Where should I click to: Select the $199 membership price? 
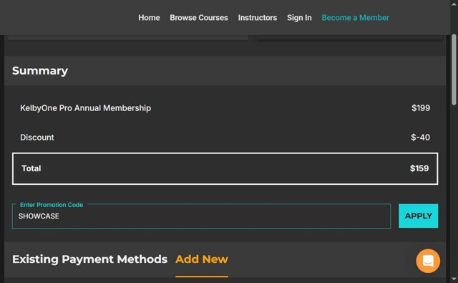(421, 108)
